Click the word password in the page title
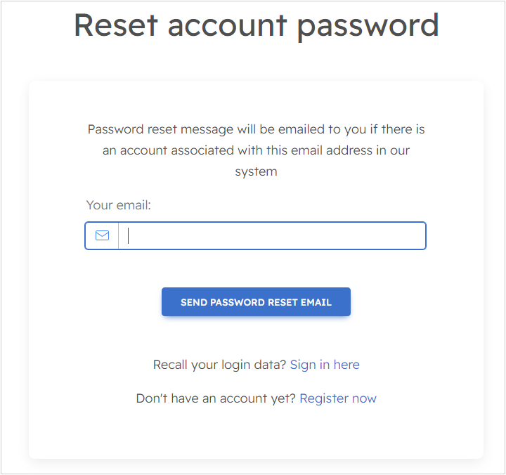 point(368,25)
